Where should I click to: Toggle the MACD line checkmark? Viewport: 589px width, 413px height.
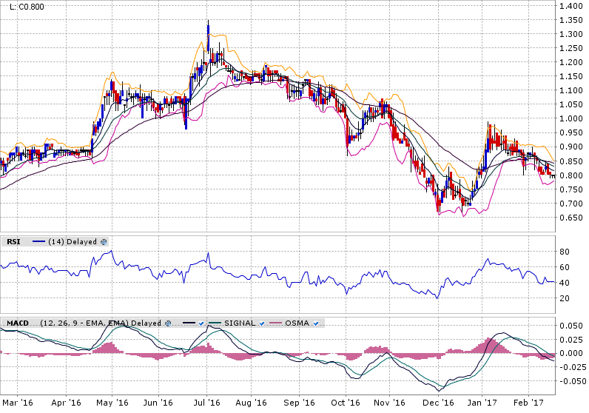point(201,323)
